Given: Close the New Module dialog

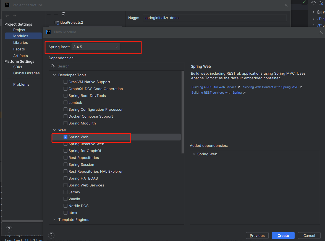Looking at the screenshot, I should click(321, 32).
